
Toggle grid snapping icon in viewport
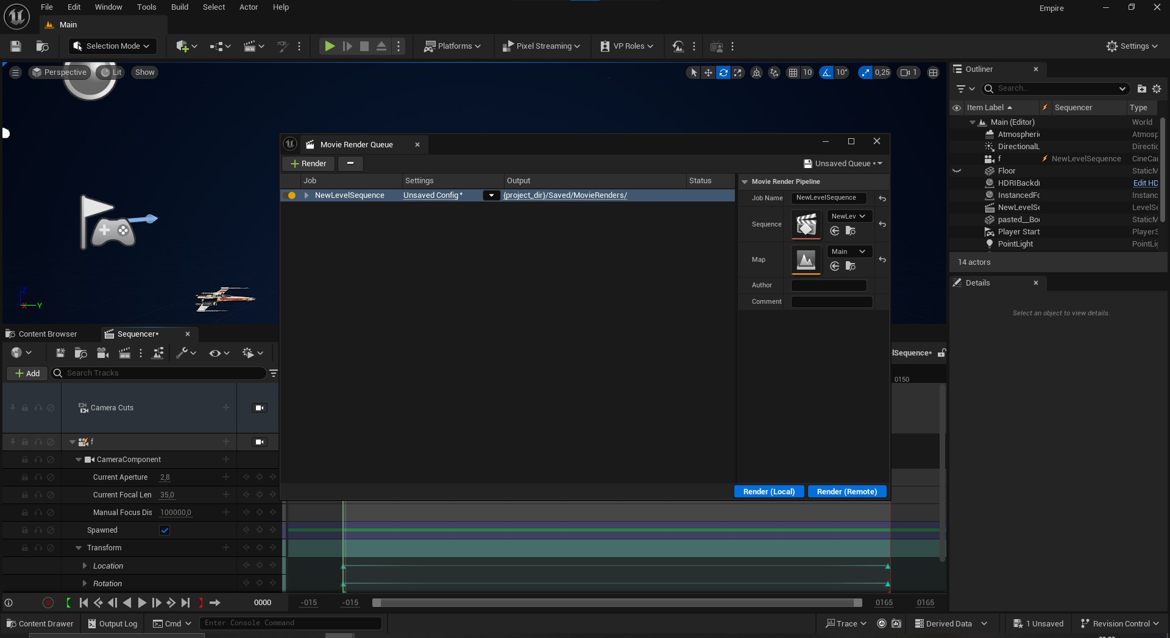(793, 72)
